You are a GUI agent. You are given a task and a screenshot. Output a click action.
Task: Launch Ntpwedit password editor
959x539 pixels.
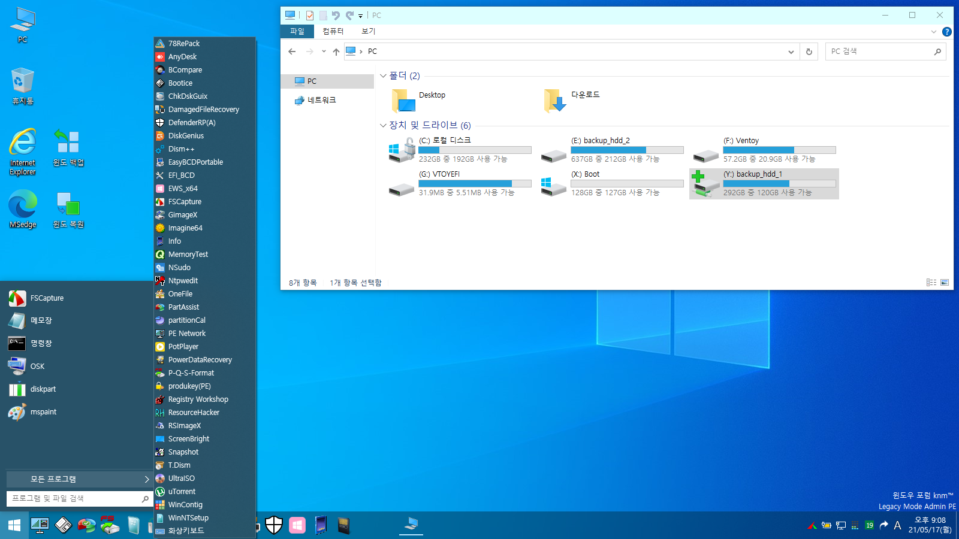click(204, 281)
